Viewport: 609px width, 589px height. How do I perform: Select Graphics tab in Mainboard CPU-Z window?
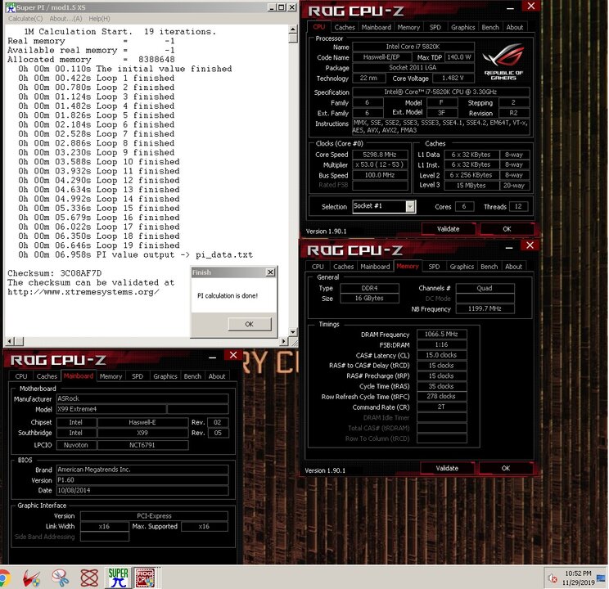coord(165,376)
